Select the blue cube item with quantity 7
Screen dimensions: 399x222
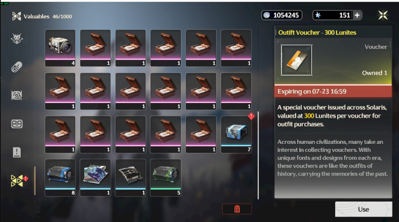[236, 134]
